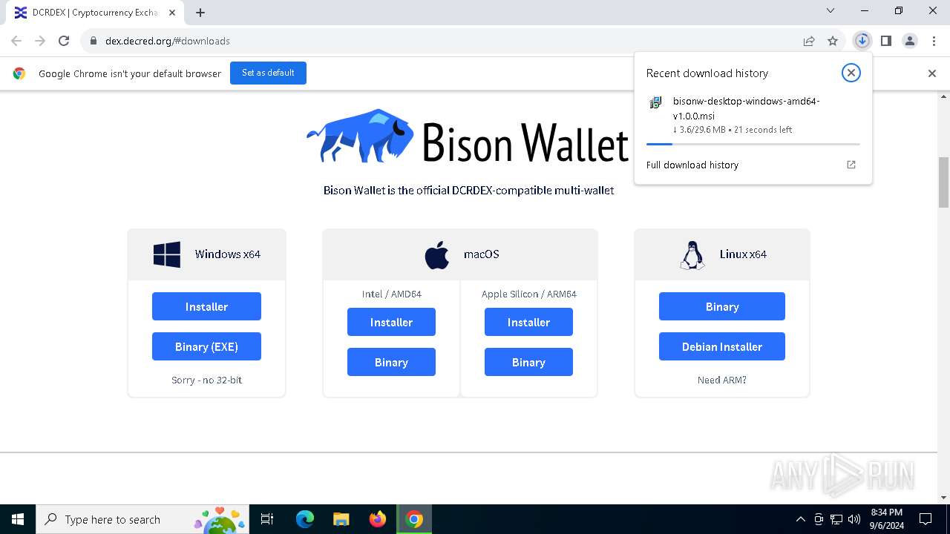Viewport: 950px width, 534px height.
Task: Close the Recent download history popup
Action: tap(851, 73)
